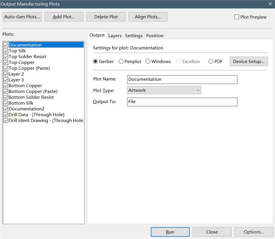Screen dimensions: 275x239
Task: Switch to the Layers tab
Action: click(x=115, y=36)
